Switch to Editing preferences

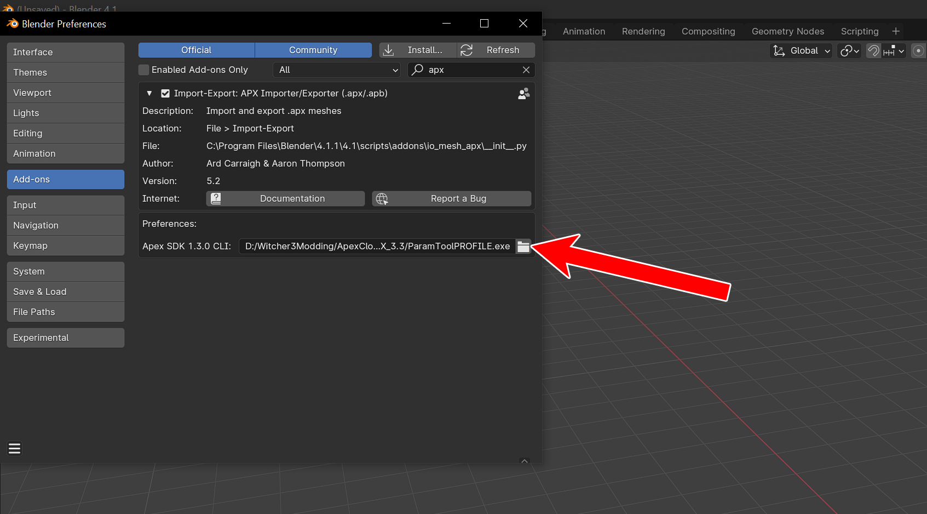pos(66,133)
